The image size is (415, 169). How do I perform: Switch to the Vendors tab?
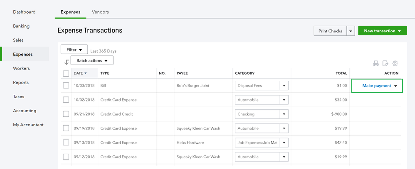[100, 12]
